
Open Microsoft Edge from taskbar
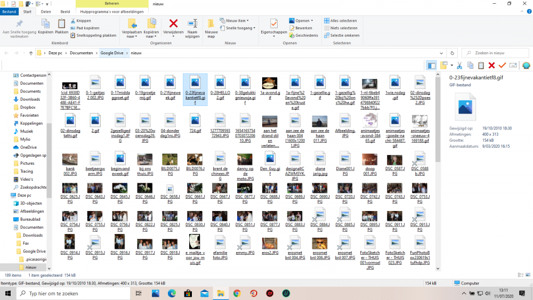coord(172,293)
